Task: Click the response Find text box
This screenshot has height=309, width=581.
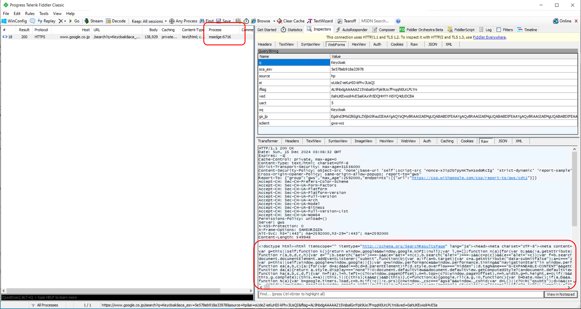Action: point(401,294)
